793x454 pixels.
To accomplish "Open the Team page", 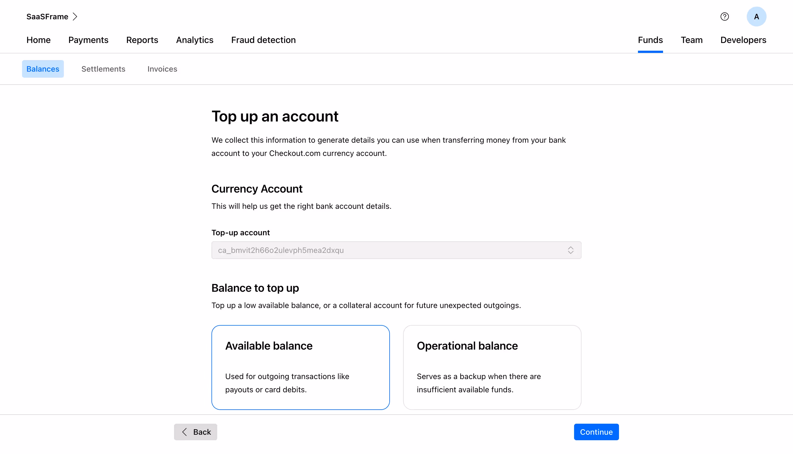I will coord(692,40).
